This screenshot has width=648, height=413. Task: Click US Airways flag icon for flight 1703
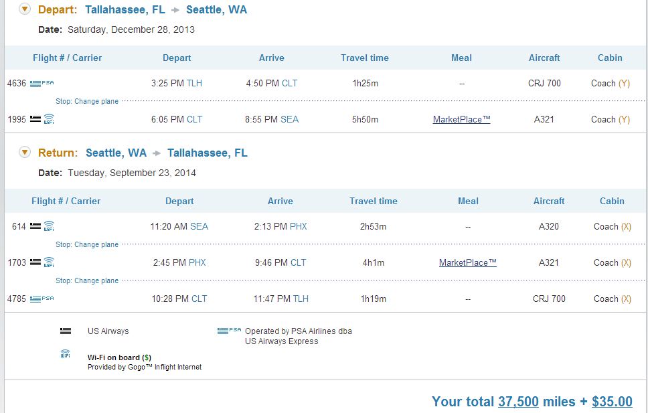coord(35,262)
